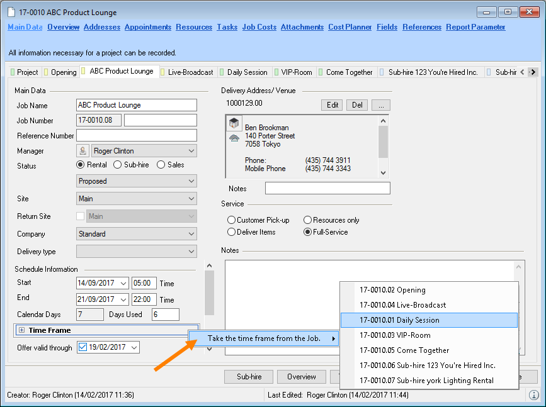The width and height of the screenshot is (546, 407).
Task: Click the green marker on Project tab
Action: [12, 72]
